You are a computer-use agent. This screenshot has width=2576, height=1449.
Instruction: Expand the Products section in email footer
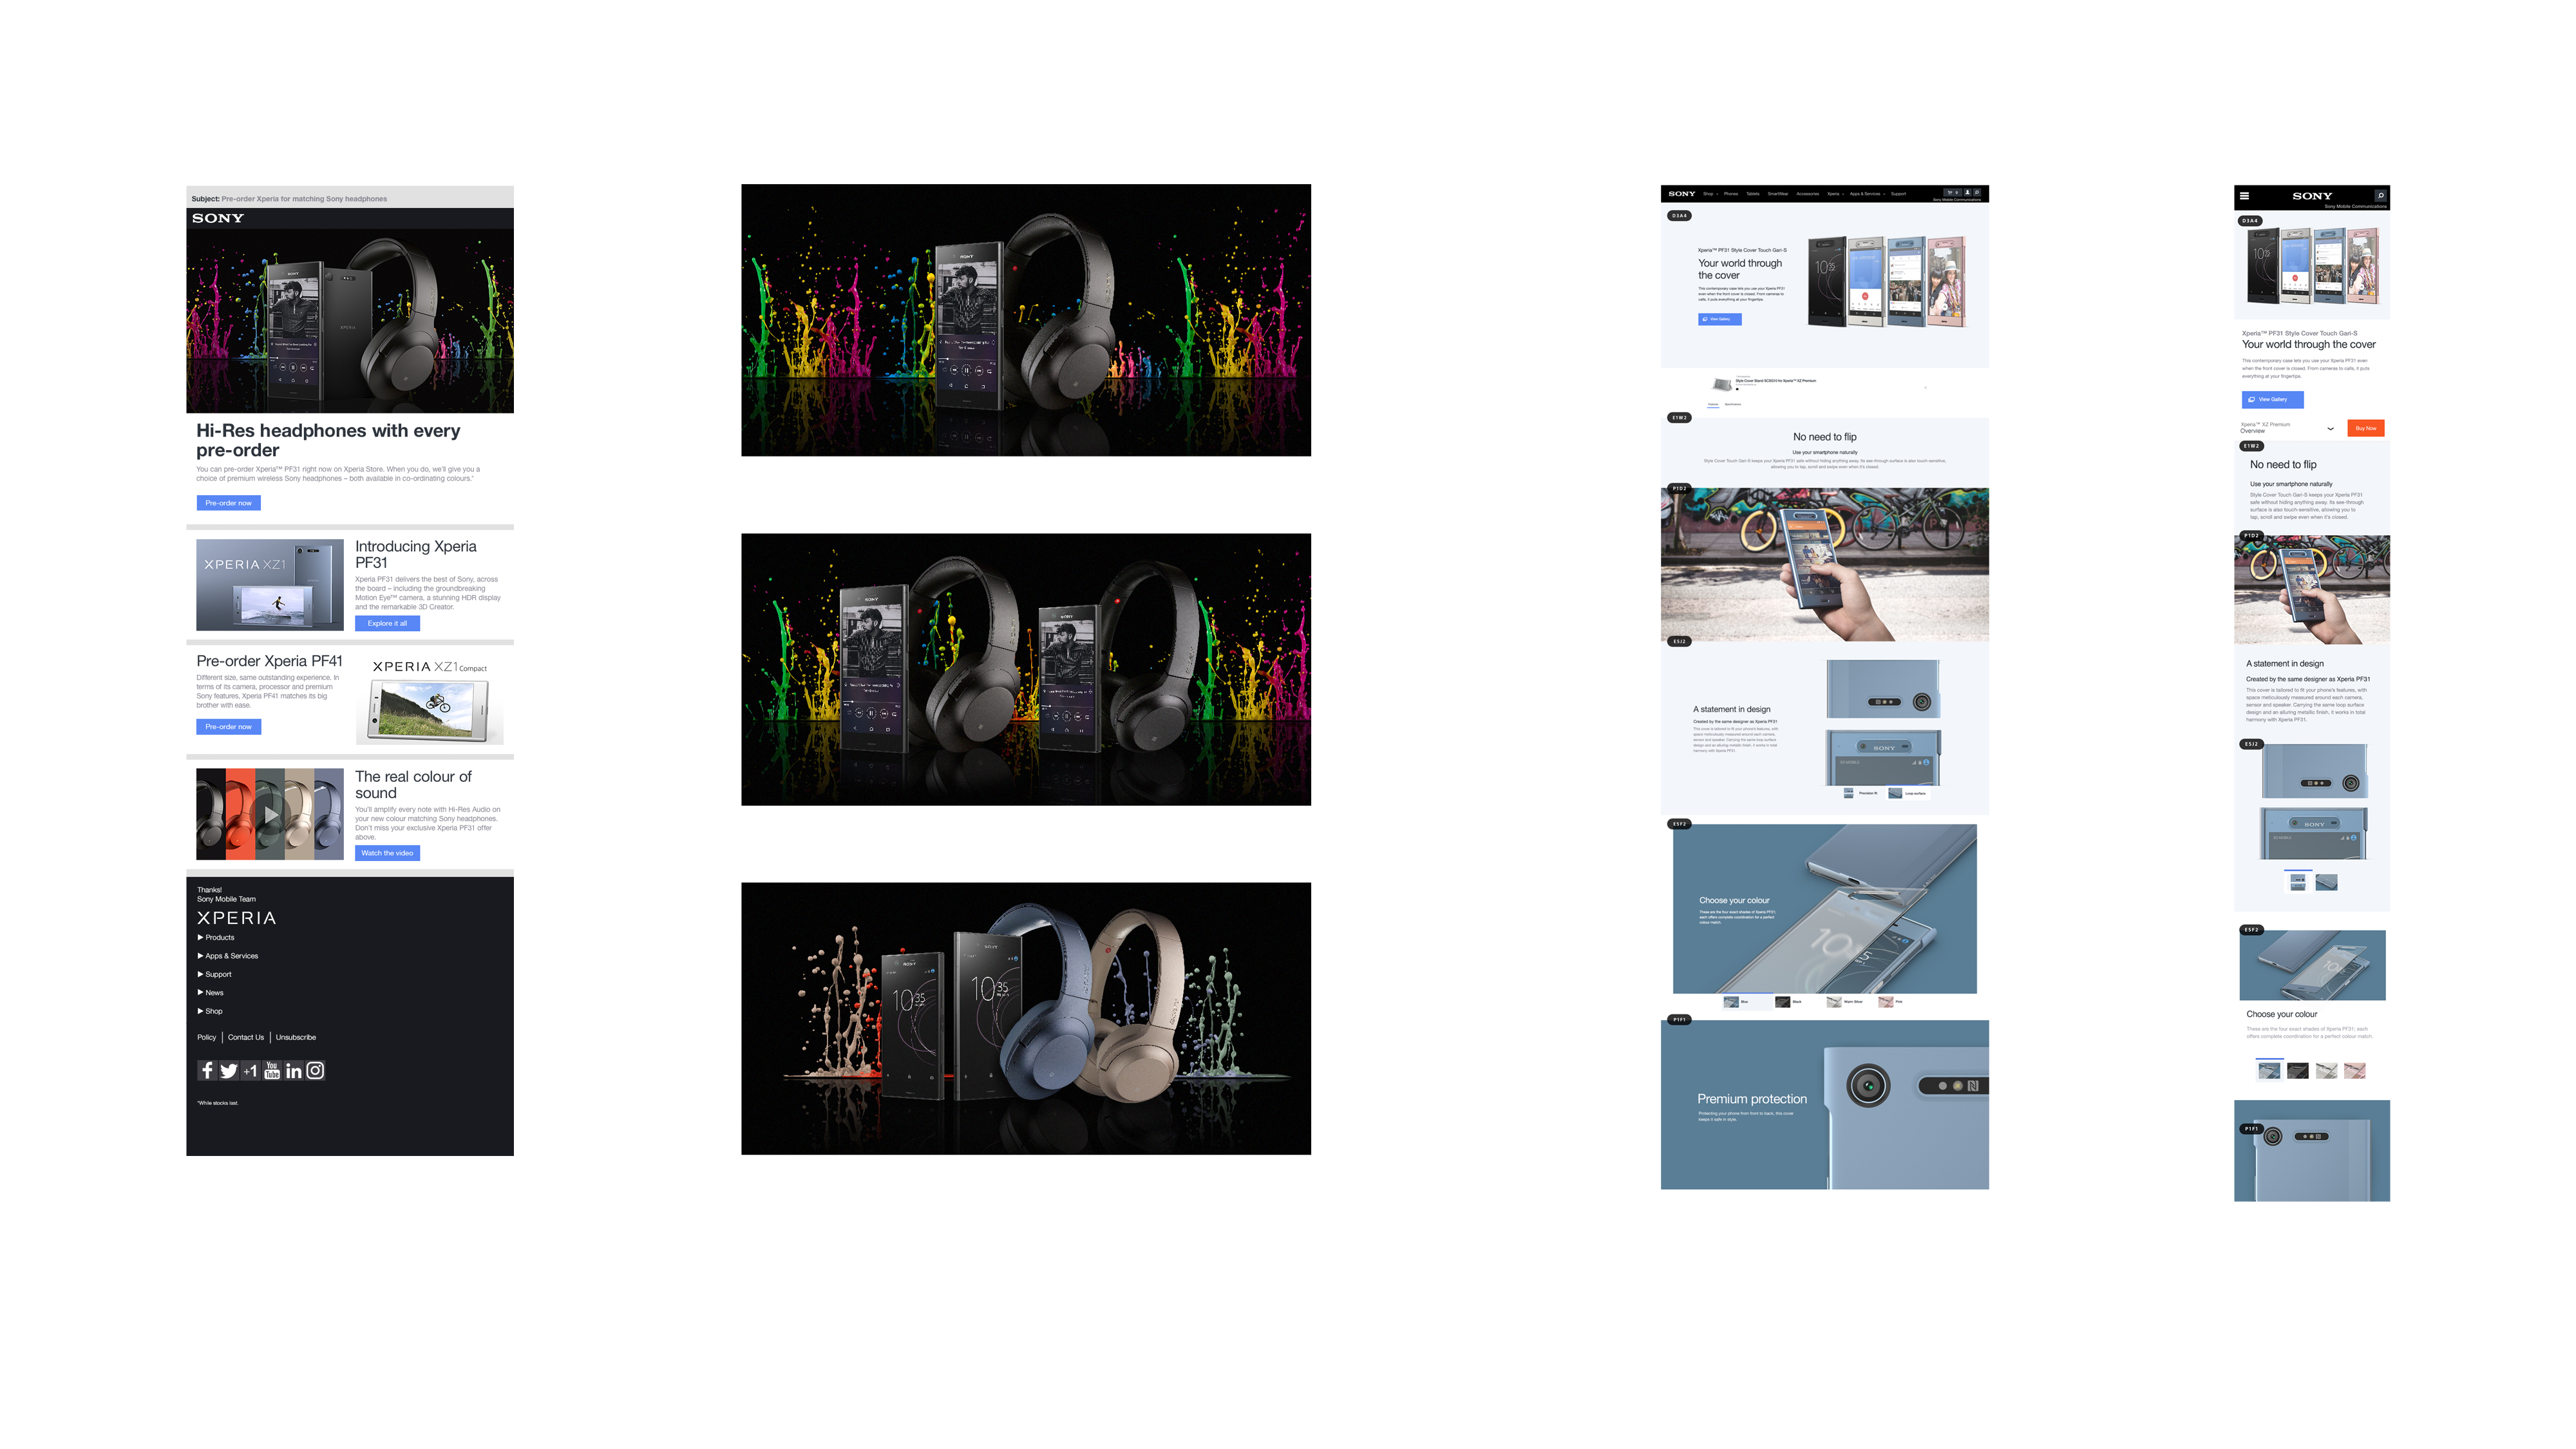(x=216, y=937)
